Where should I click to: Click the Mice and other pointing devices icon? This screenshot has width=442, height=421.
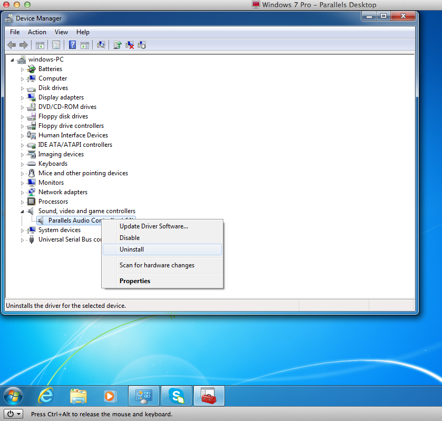[32, 173]
